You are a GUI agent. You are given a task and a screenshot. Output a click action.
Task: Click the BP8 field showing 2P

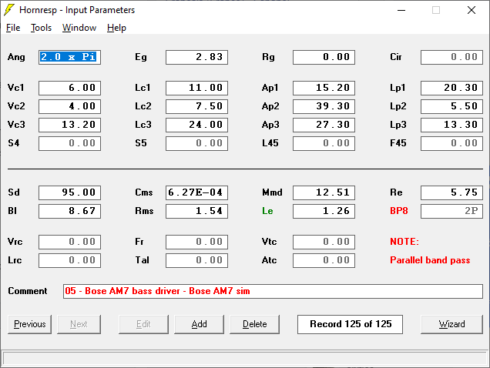pyautogui.click(x=452, y=211)
